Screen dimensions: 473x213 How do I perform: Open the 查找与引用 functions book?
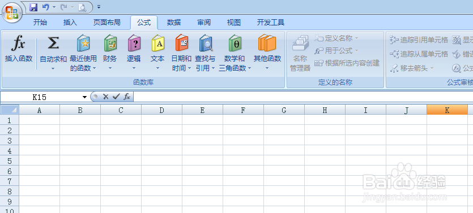pyautogui.click(x=206, y=43)
